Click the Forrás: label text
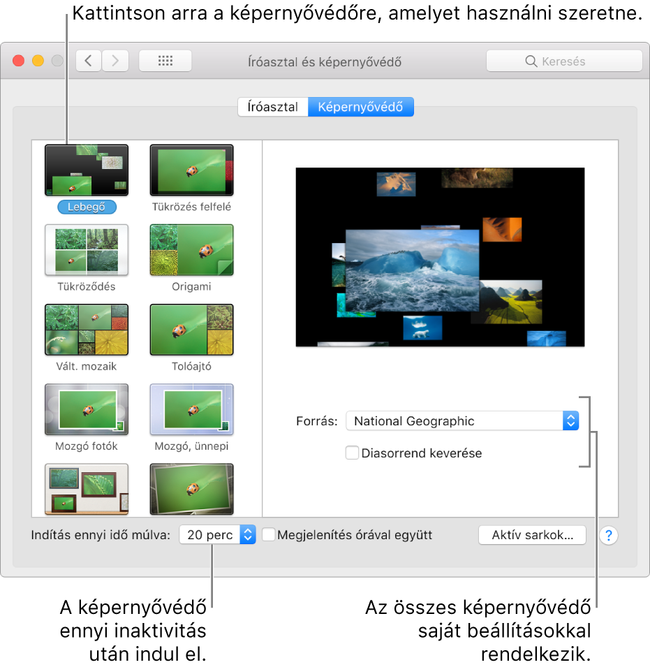Screen dimensions: 650x667 317,421
